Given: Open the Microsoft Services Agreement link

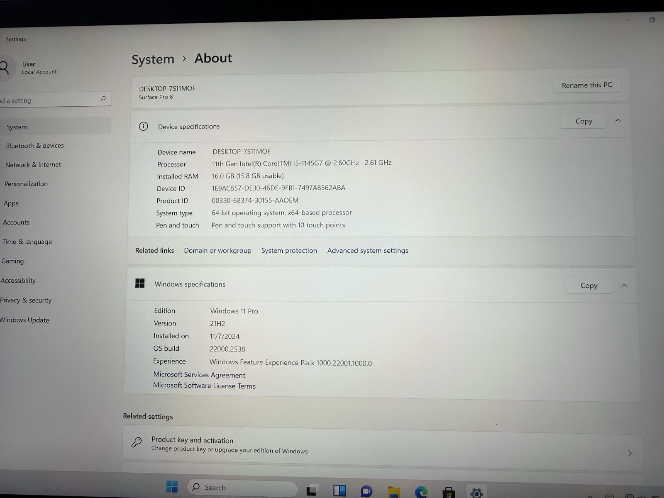Looking at the screenshot, I should tap(199, 375).
